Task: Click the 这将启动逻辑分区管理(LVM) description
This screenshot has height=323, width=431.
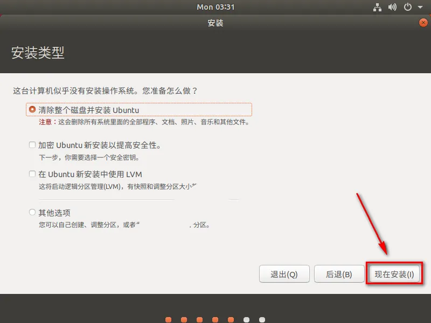Action: 117,186
